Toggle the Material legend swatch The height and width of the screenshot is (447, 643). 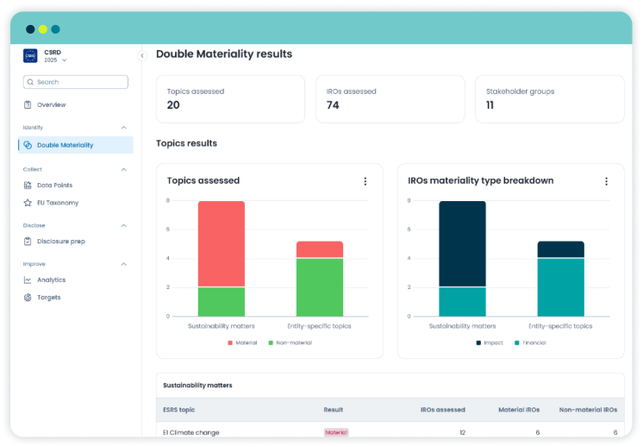pos(230,343)
